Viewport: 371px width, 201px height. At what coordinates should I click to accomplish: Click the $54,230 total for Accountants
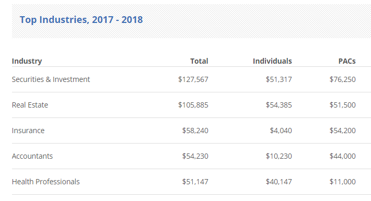coord(195,156)
